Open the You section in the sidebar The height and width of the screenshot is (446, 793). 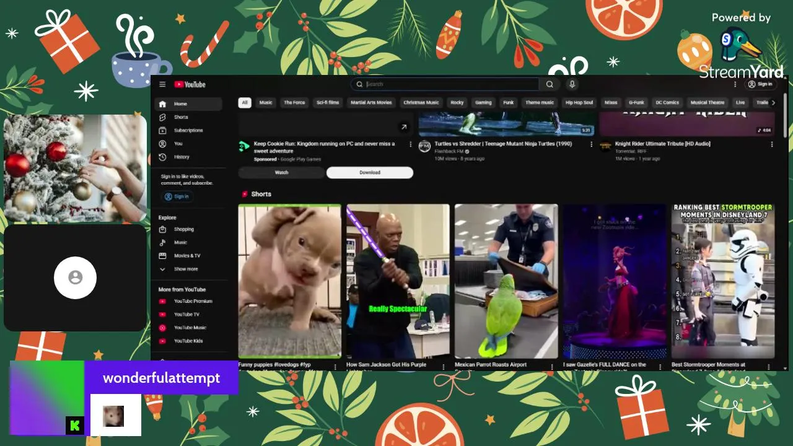pos(188,144)
